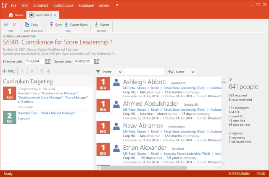Click Ashleigh Abbott's person icon
The height and width of the screenshot is (177, 269).
pyautogui.click(x=116, y=82)
